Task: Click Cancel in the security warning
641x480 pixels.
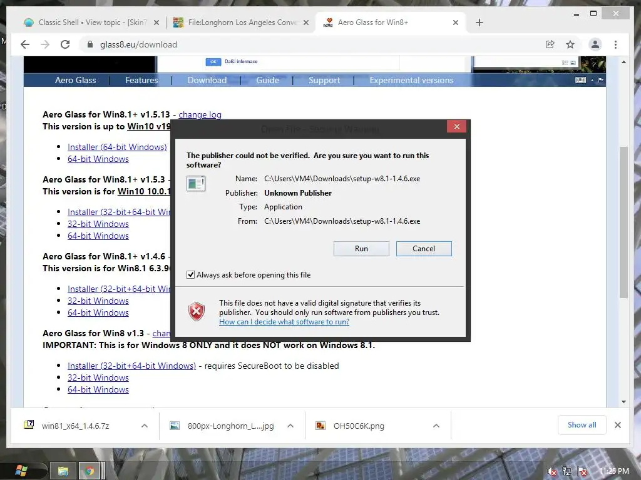Action: [x=424, y=249]
